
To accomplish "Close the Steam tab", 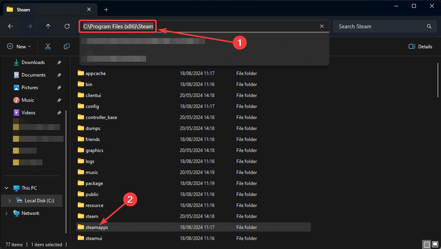I will click(x=89, y=9).
